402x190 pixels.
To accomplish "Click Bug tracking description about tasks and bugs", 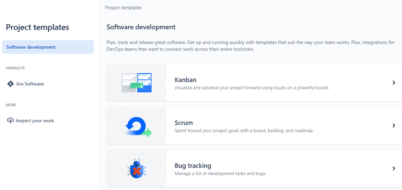I will (x=221, y=174).
